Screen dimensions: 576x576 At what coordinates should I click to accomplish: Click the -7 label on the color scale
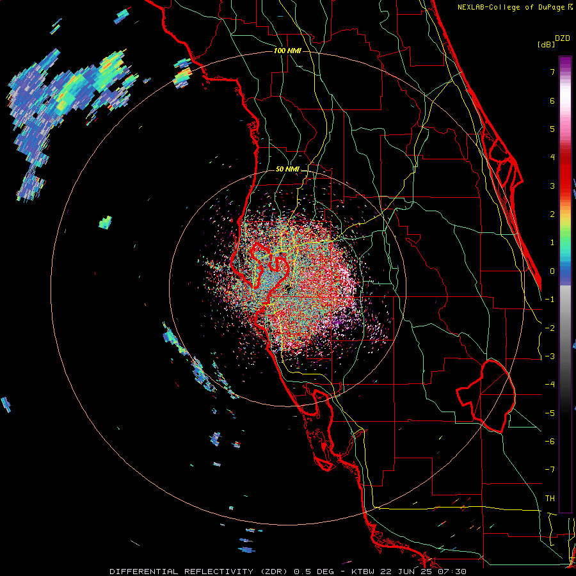(x=550, y=470)
